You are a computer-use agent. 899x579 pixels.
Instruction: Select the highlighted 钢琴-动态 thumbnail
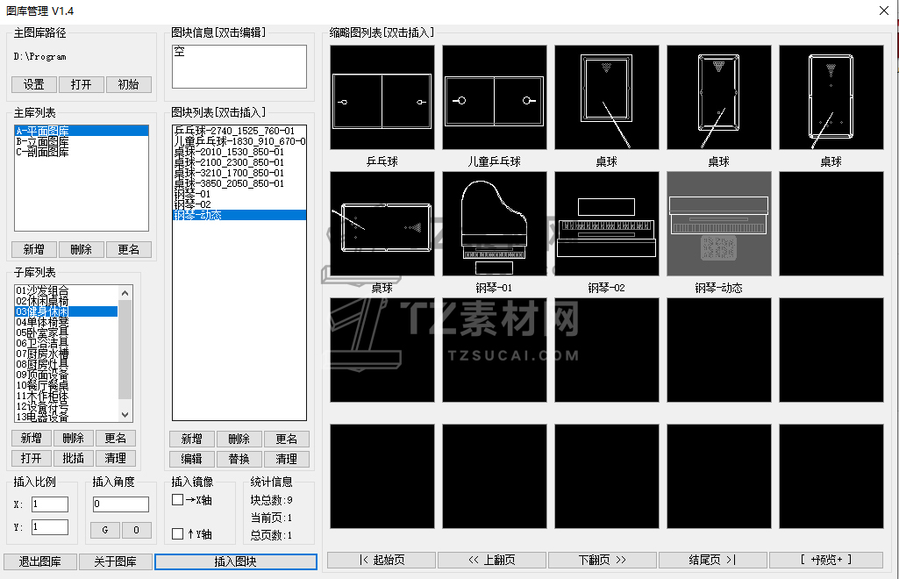[x=719, y=224]
